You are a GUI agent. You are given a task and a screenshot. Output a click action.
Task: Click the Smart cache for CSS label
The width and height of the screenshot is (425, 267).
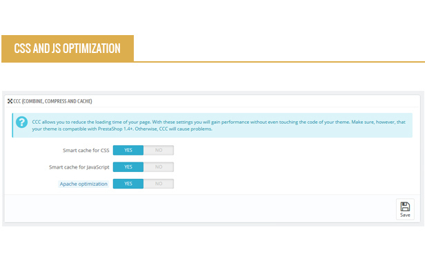[x=86, y=151]
